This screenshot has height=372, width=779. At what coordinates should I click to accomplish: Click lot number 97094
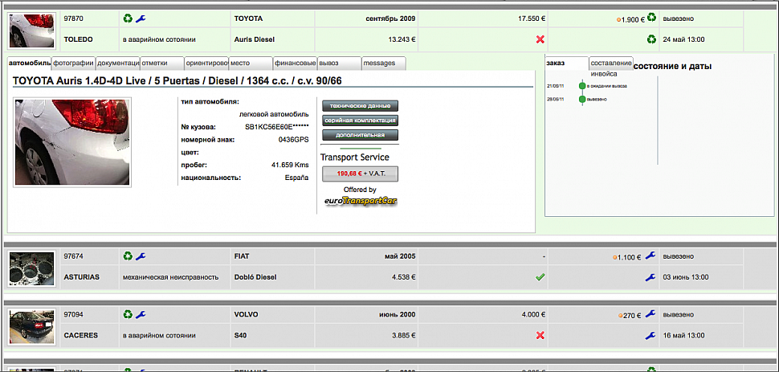74,315
